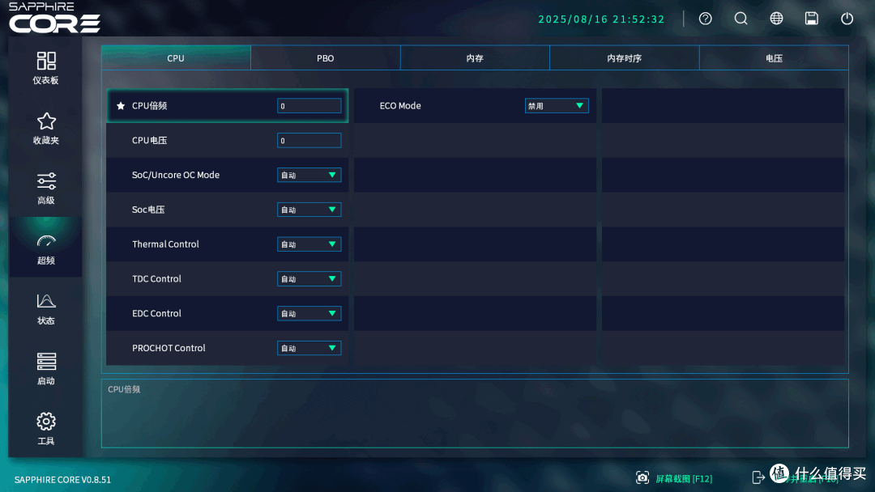Click the SAPPHIRE CORE logo
Screen dimensions: 875x492
pyautogui.click(x=55, y=17)
